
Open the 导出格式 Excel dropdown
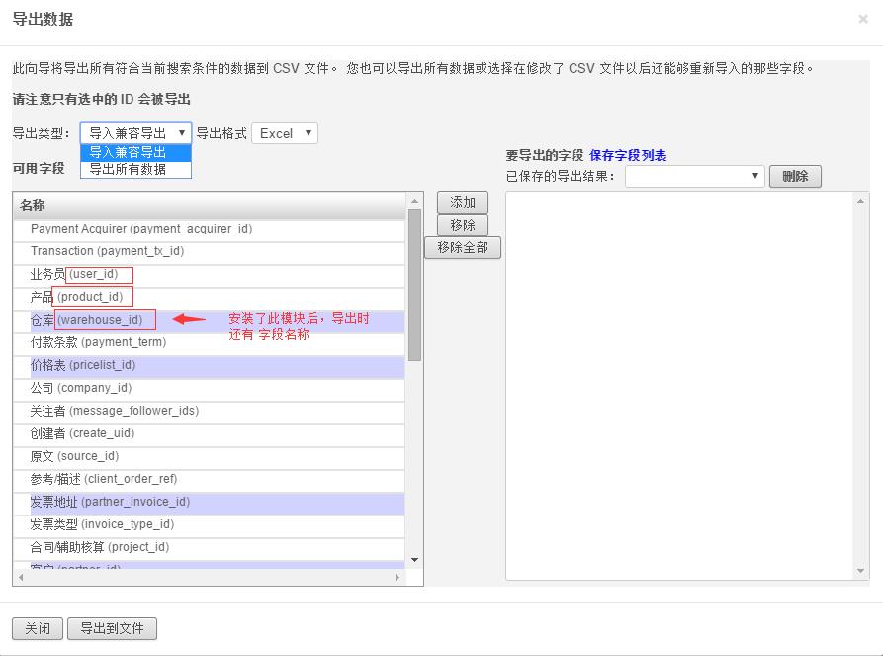tap(285, 133)
